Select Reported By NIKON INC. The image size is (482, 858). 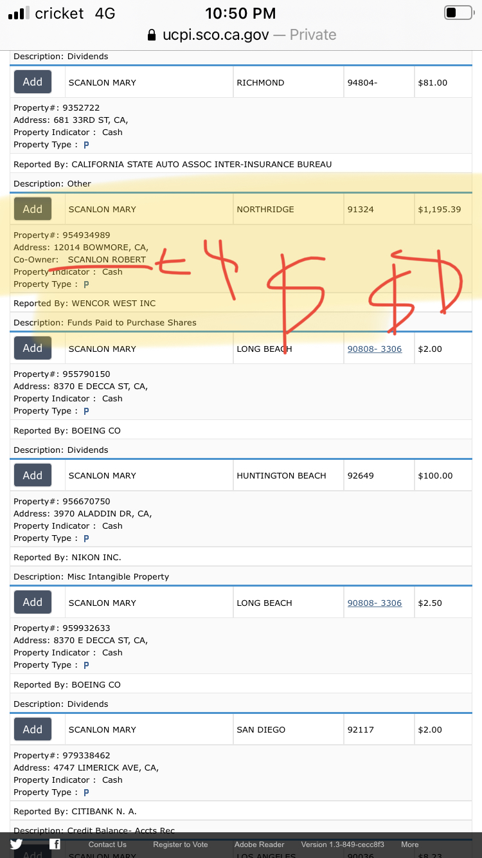(67, 558)
